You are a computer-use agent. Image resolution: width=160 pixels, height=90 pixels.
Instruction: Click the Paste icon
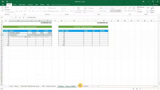click(2, 8)
